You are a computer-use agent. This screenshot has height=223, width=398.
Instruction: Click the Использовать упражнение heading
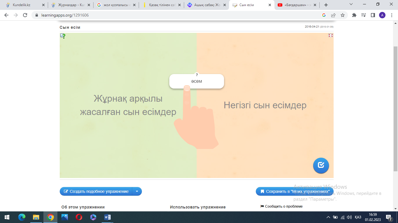pos(198,207)
